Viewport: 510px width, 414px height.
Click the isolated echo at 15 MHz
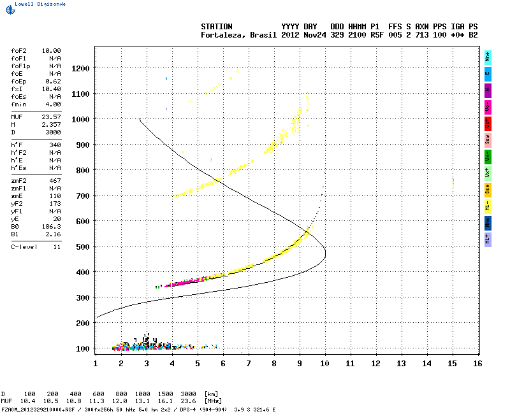point(453,183)
